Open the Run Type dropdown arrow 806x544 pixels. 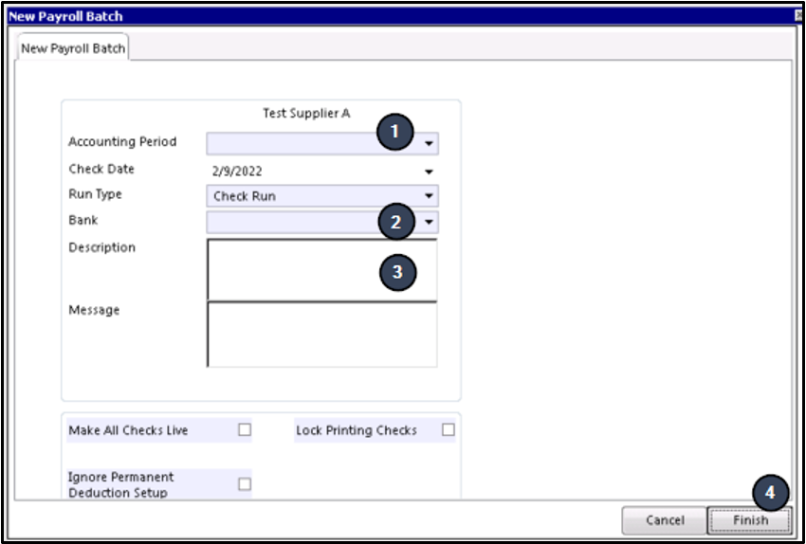click(x=429, y=196)
